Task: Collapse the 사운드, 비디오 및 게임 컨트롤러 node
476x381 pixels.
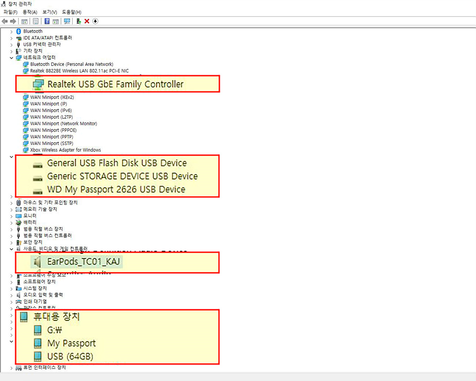Action: click(x=11, y=249)
